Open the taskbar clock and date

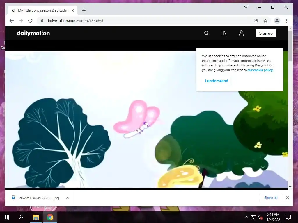click(273, 217)
